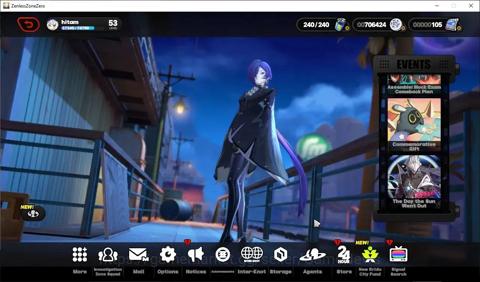This screenshot has width=480, height=282.
Task: Add film currency with plus icon
Action: (x=459, y=28)
